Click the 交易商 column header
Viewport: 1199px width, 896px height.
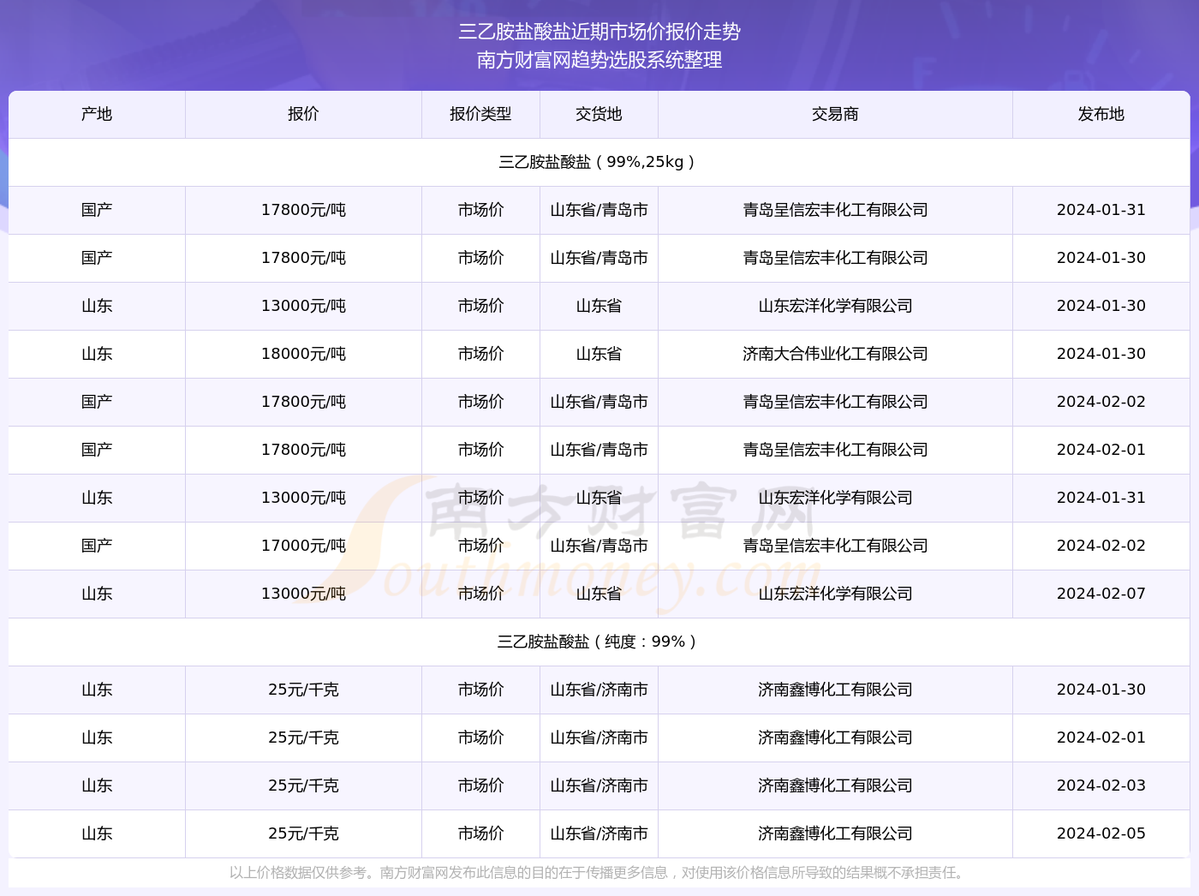[835, 114]
